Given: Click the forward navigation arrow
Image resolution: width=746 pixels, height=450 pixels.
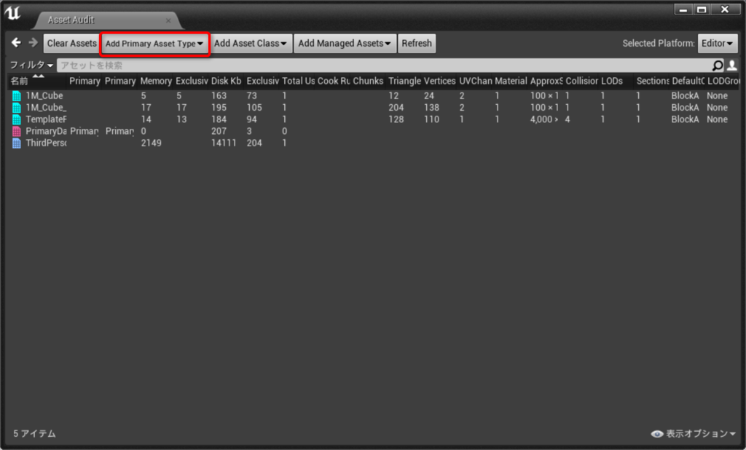Looking at the screenshot, I should point(33,43).
